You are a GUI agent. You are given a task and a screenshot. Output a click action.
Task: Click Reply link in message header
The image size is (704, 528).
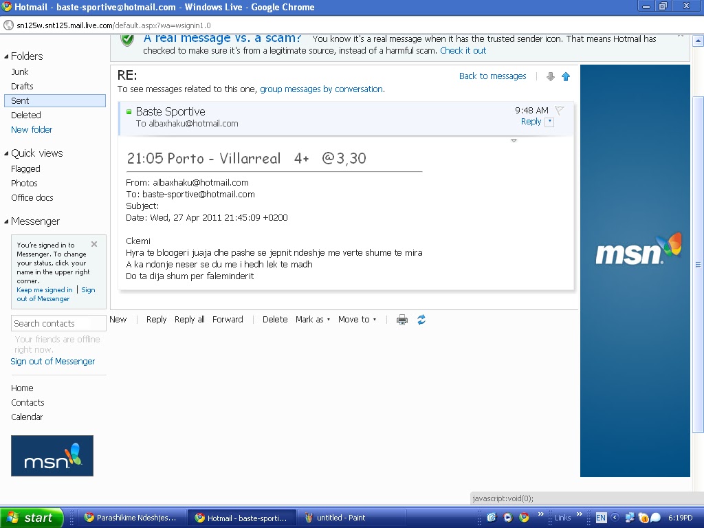click(531, 122)
